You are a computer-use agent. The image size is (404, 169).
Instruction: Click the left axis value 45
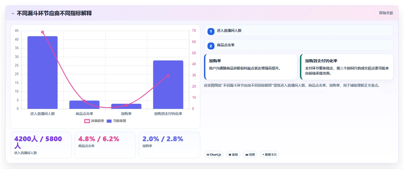click(17, 31)
